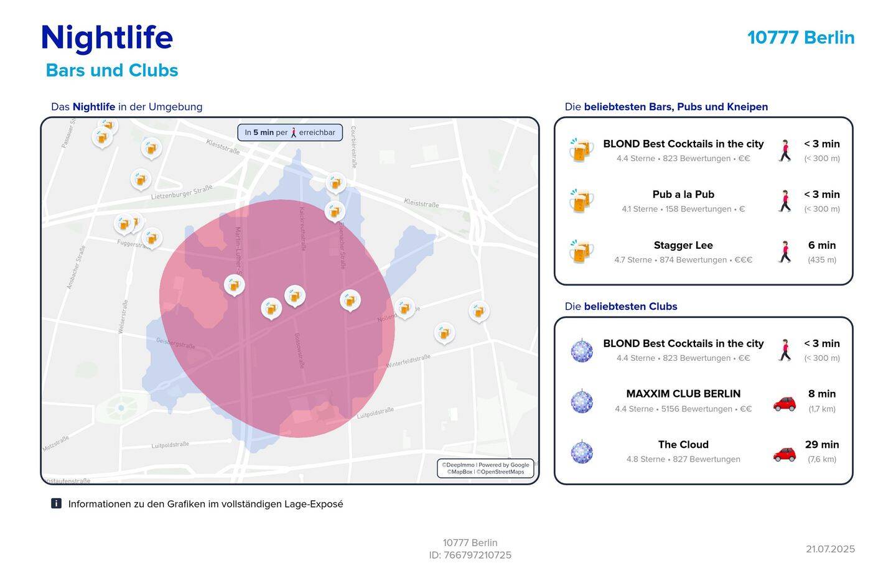Click the beer map marker above Lietzenburger Straße label

click(141, 179)
